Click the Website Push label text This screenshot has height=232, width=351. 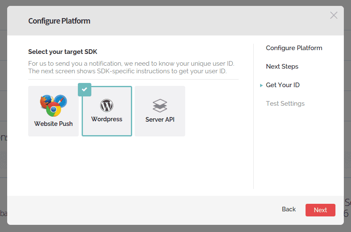point(53,124)
